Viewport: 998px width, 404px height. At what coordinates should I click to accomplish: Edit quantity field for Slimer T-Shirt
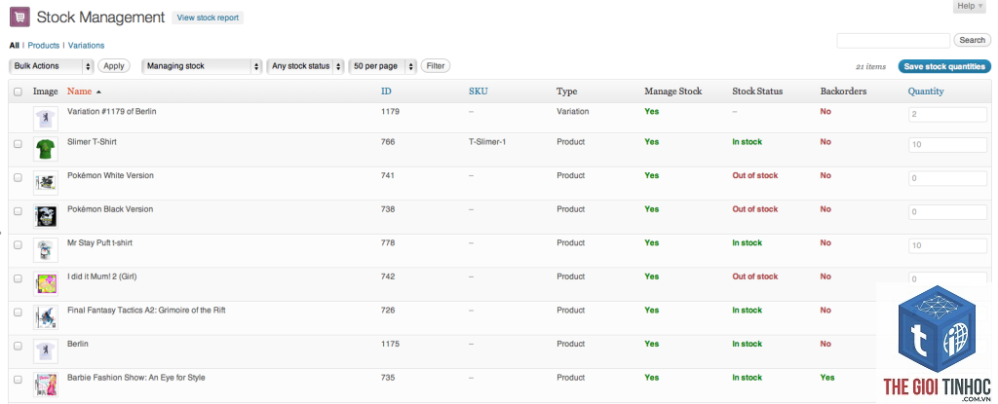(947, 145)
